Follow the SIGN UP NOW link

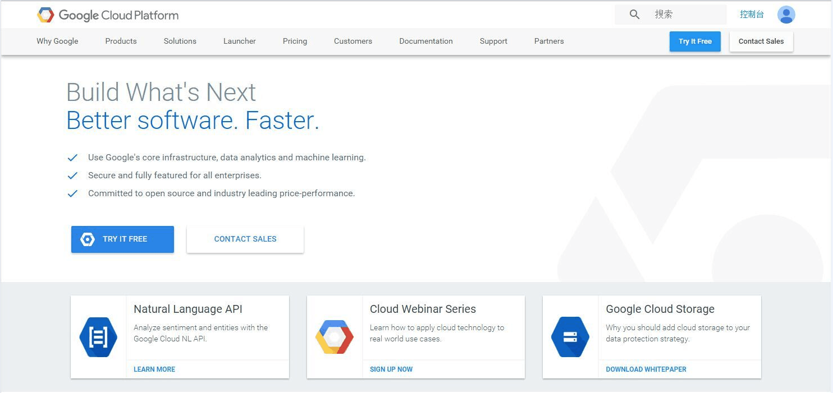(391, 369)
